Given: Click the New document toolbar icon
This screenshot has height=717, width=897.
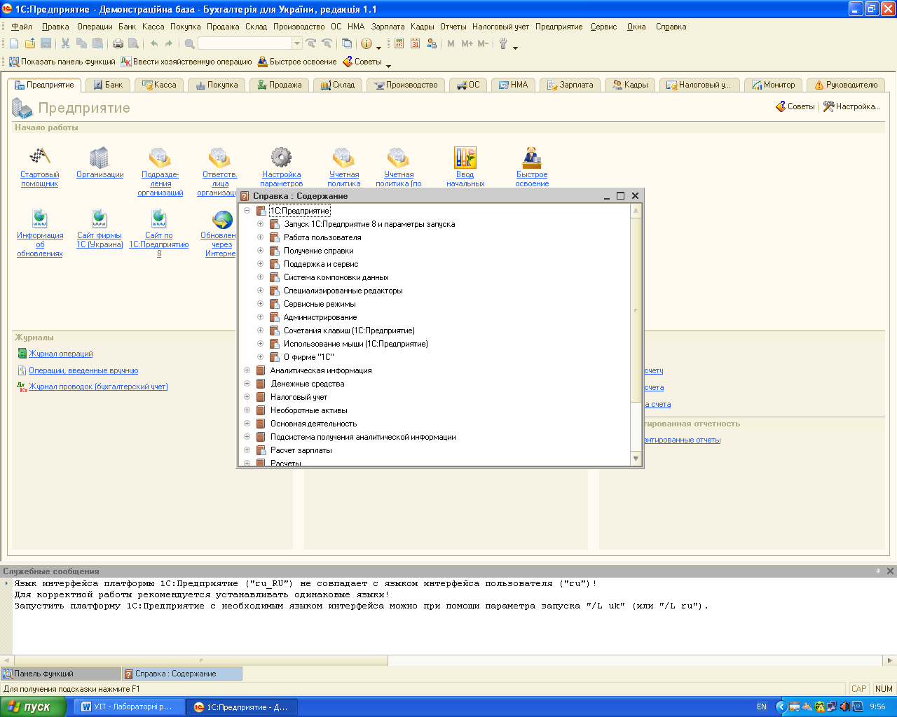Looking at the screenshot, I should 14,43.
